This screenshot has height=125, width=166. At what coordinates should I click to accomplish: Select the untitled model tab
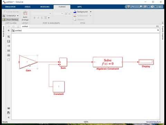pyautogui.click(x=25, y=26)
